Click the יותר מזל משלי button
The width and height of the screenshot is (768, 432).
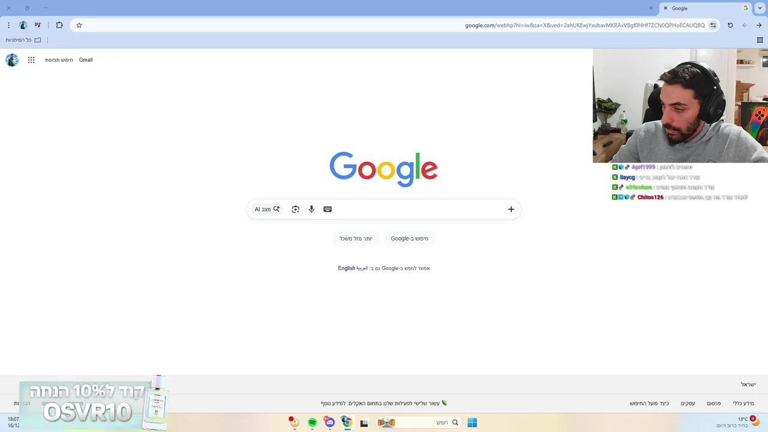[356, 238]
